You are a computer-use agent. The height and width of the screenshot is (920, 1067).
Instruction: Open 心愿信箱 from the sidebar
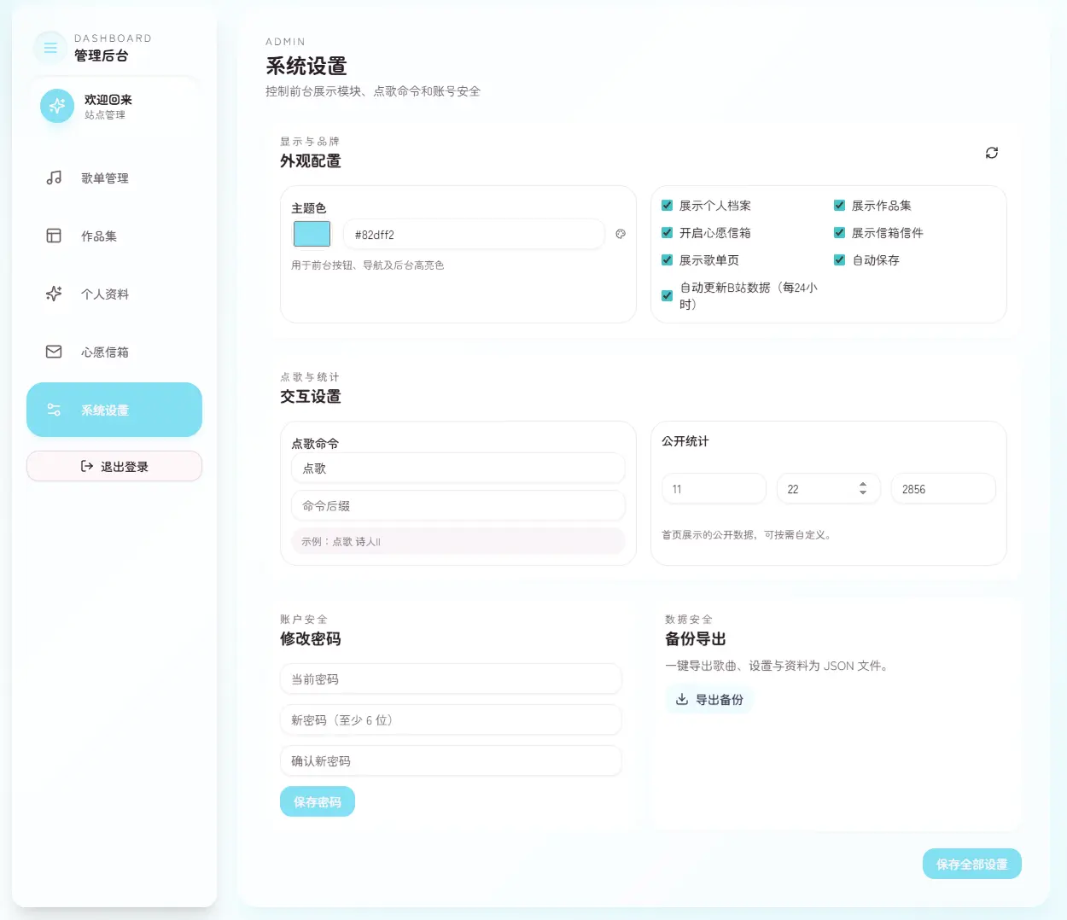(x=105, y=351)
